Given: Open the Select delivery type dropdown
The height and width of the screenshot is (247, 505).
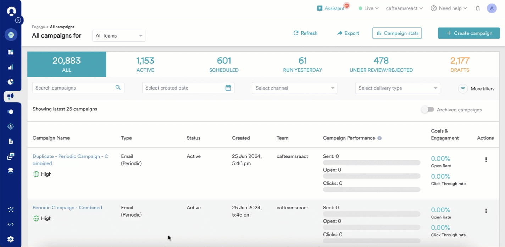Looking at the screenshot, I should (x=398, y=88).
